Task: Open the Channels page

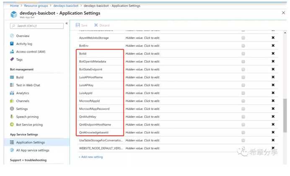Action: click(x=23, y=101)
